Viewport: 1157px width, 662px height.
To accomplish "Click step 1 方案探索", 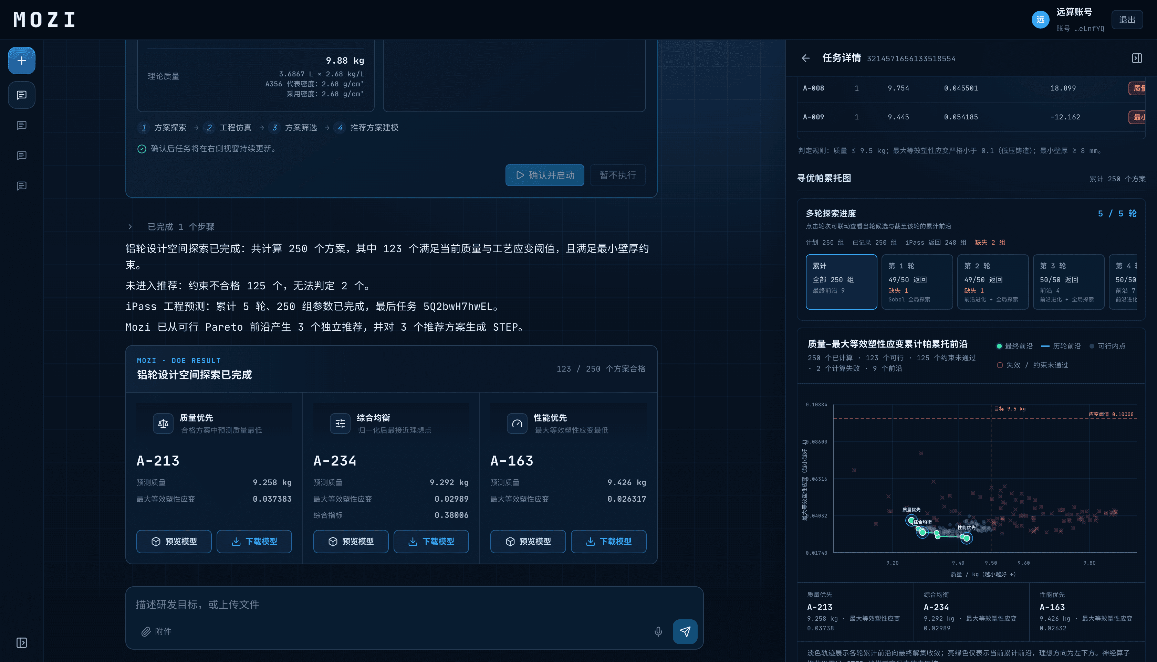I will [x=162, y=127].
